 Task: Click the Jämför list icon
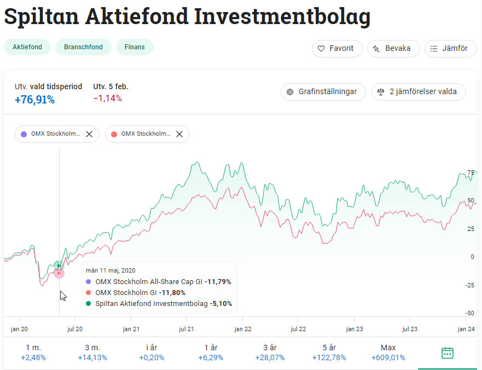tap(434, 49)
